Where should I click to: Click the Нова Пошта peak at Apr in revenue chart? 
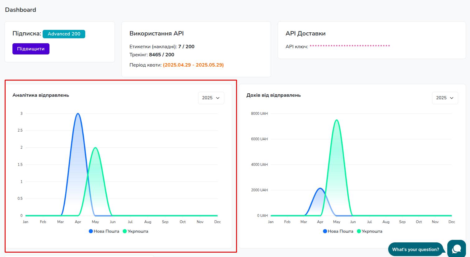320,188
